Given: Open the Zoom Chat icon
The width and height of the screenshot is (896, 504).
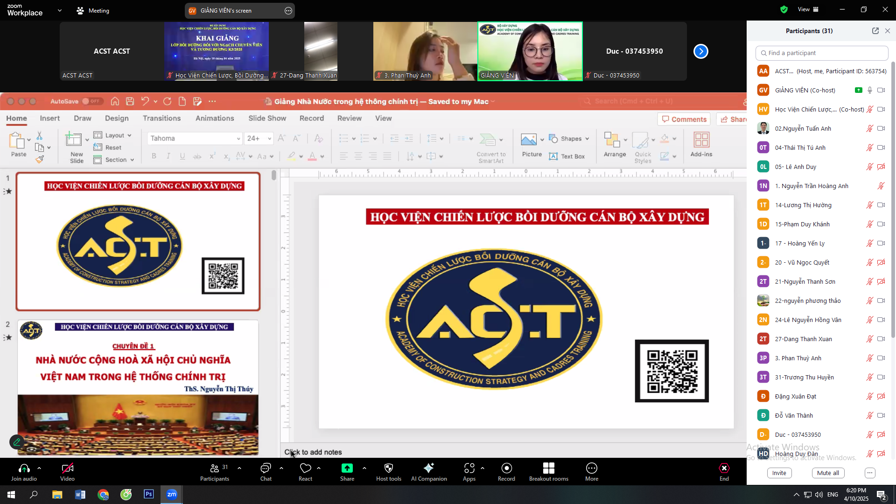Looking at the screenshot, I should tap(266, 468).
